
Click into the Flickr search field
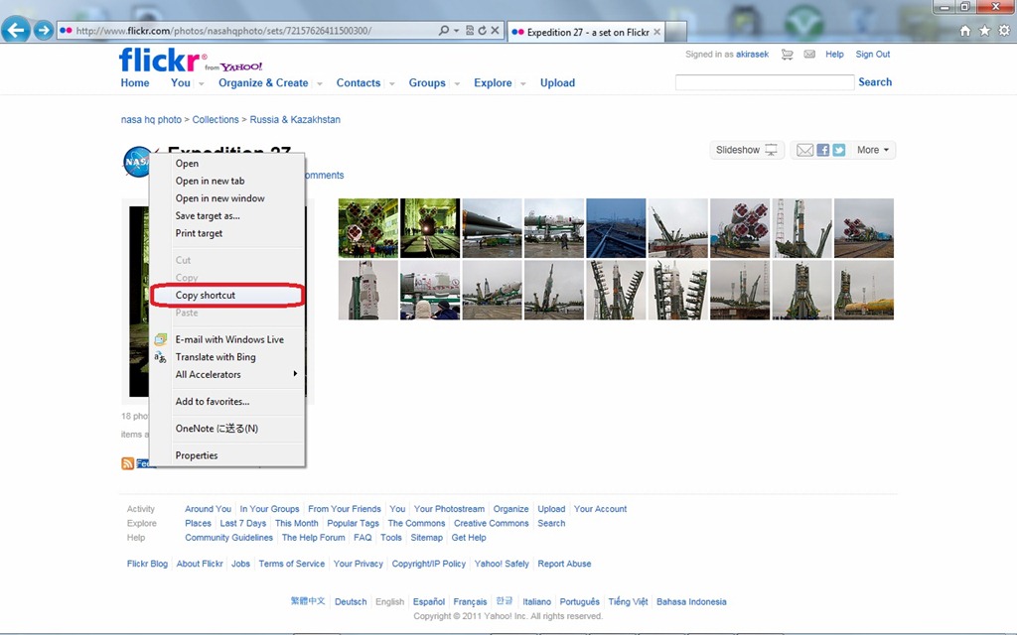pos(764,82)
